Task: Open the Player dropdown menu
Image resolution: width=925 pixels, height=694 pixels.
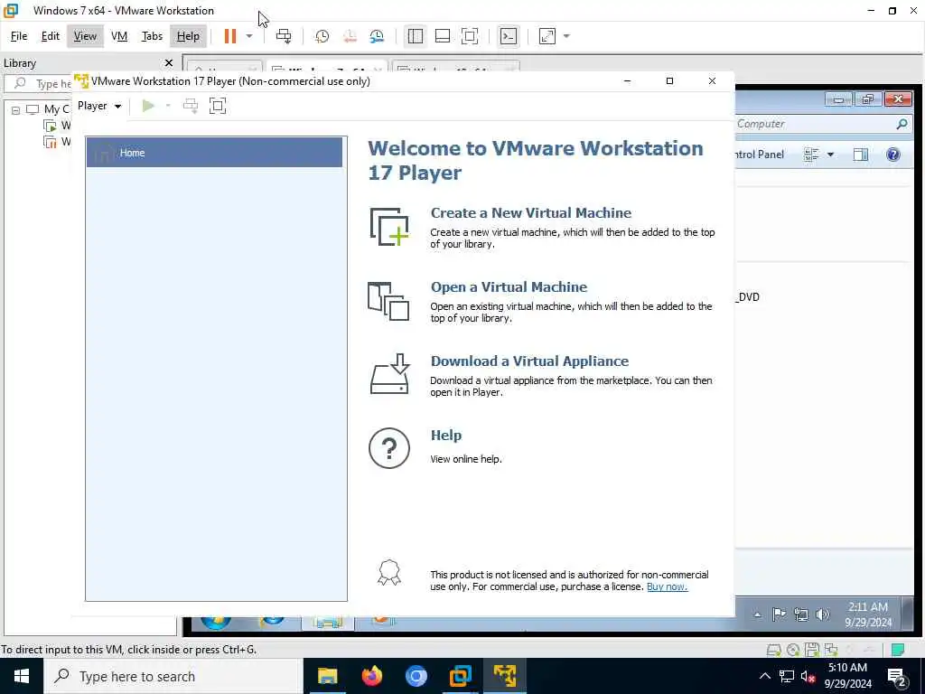Action: [x=99, y=106]
